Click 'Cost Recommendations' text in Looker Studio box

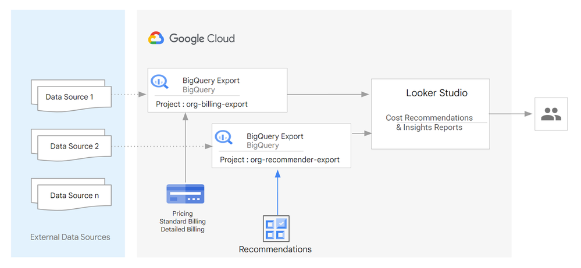(x=429, y=118)
